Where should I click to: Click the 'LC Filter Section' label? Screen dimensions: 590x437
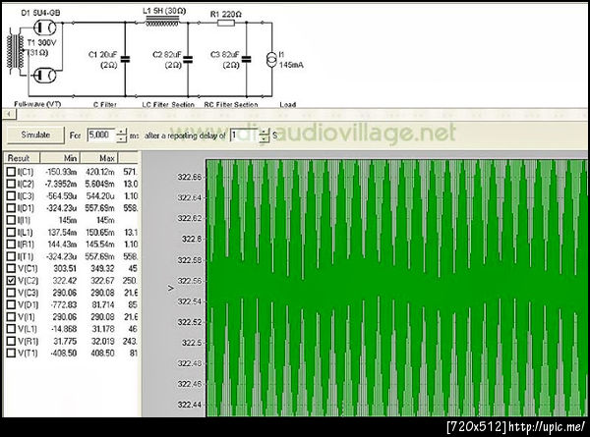click(x=168, y=104)
